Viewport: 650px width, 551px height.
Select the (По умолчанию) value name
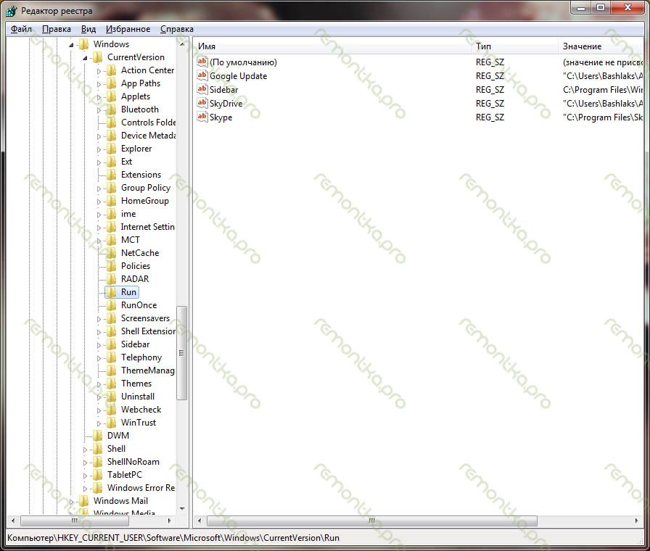click(243, 62)
